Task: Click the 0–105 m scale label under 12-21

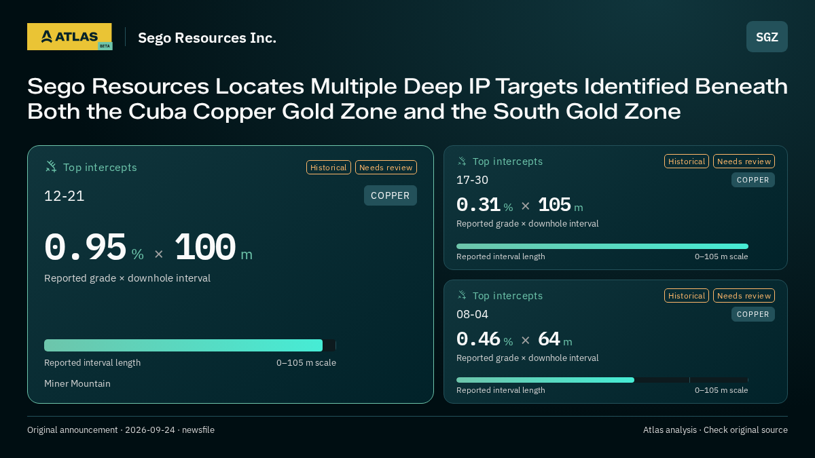Action: coord(306,362)
